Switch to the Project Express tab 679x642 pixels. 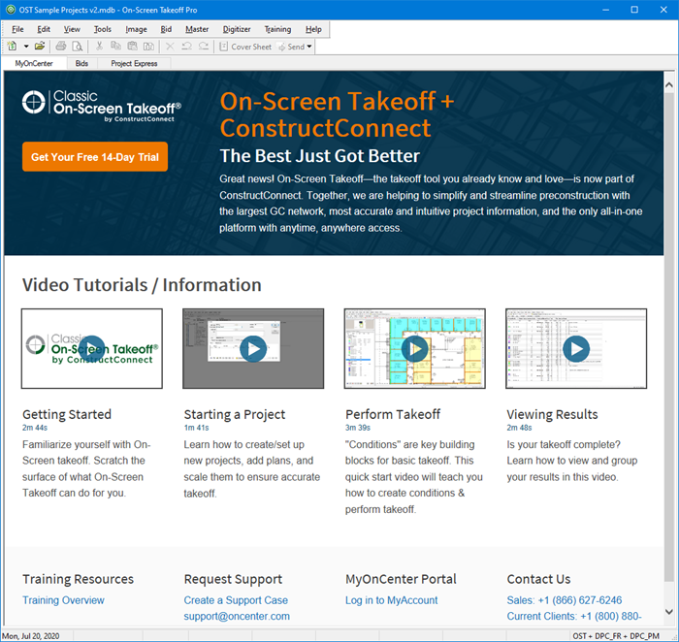coord(134,63)
